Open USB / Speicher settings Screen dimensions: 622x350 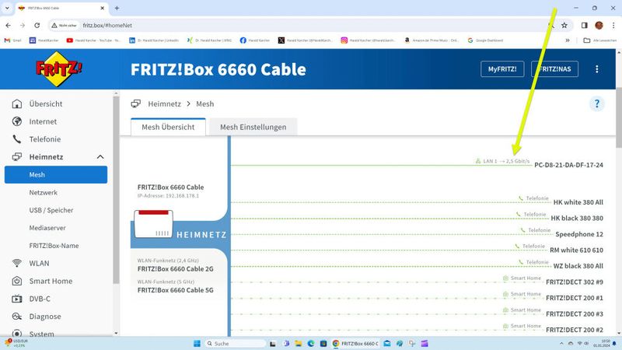51,210
